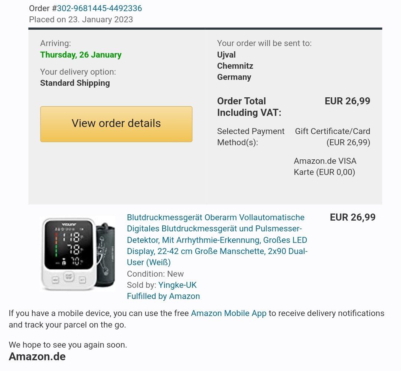Select the Germany country line in address
This screenshot has height=371, width=401.
click(x=234, y=77)
